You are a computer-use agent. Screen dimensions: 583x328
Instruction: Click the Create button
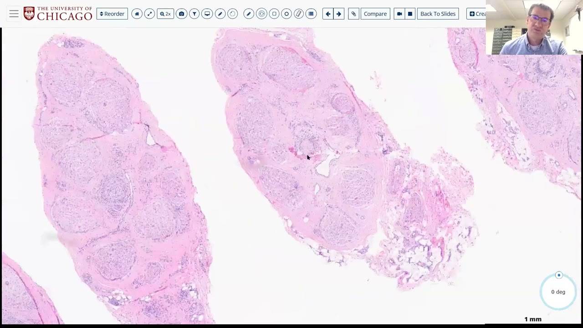476,14
